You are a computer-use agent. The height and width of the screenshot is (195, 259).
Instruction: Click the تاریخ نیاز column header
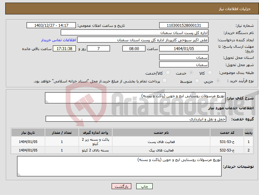(x=28, y=133)
